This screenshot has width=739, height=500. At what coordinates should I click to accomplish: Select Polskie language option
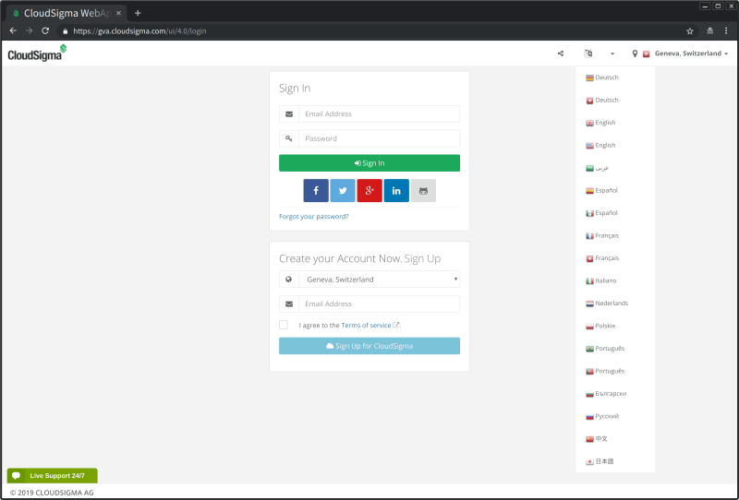point(600,327)
